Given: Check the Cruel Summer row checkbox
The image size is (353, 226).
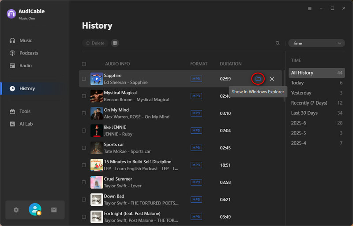Looking at the screenshot, I should point(84,182).
